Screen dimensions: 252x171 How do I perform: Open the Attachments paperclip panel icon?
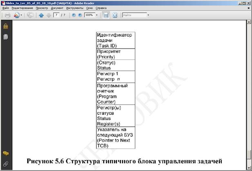(x=6, y=164)
